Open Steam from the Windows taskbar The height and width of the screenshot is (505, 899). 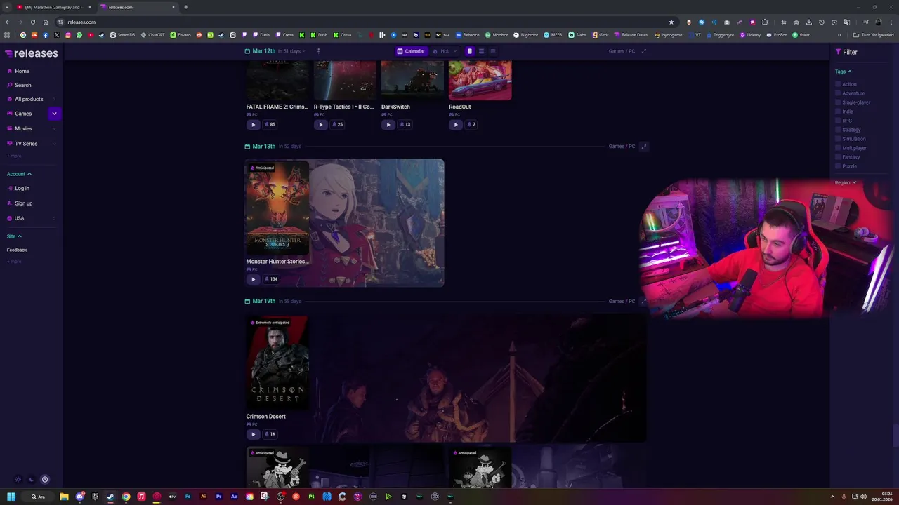tap(110, 497)
